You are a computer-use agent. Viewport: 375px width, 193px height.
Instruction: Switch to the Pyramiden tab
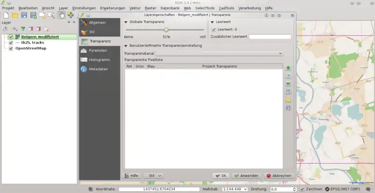click(100, 50)
